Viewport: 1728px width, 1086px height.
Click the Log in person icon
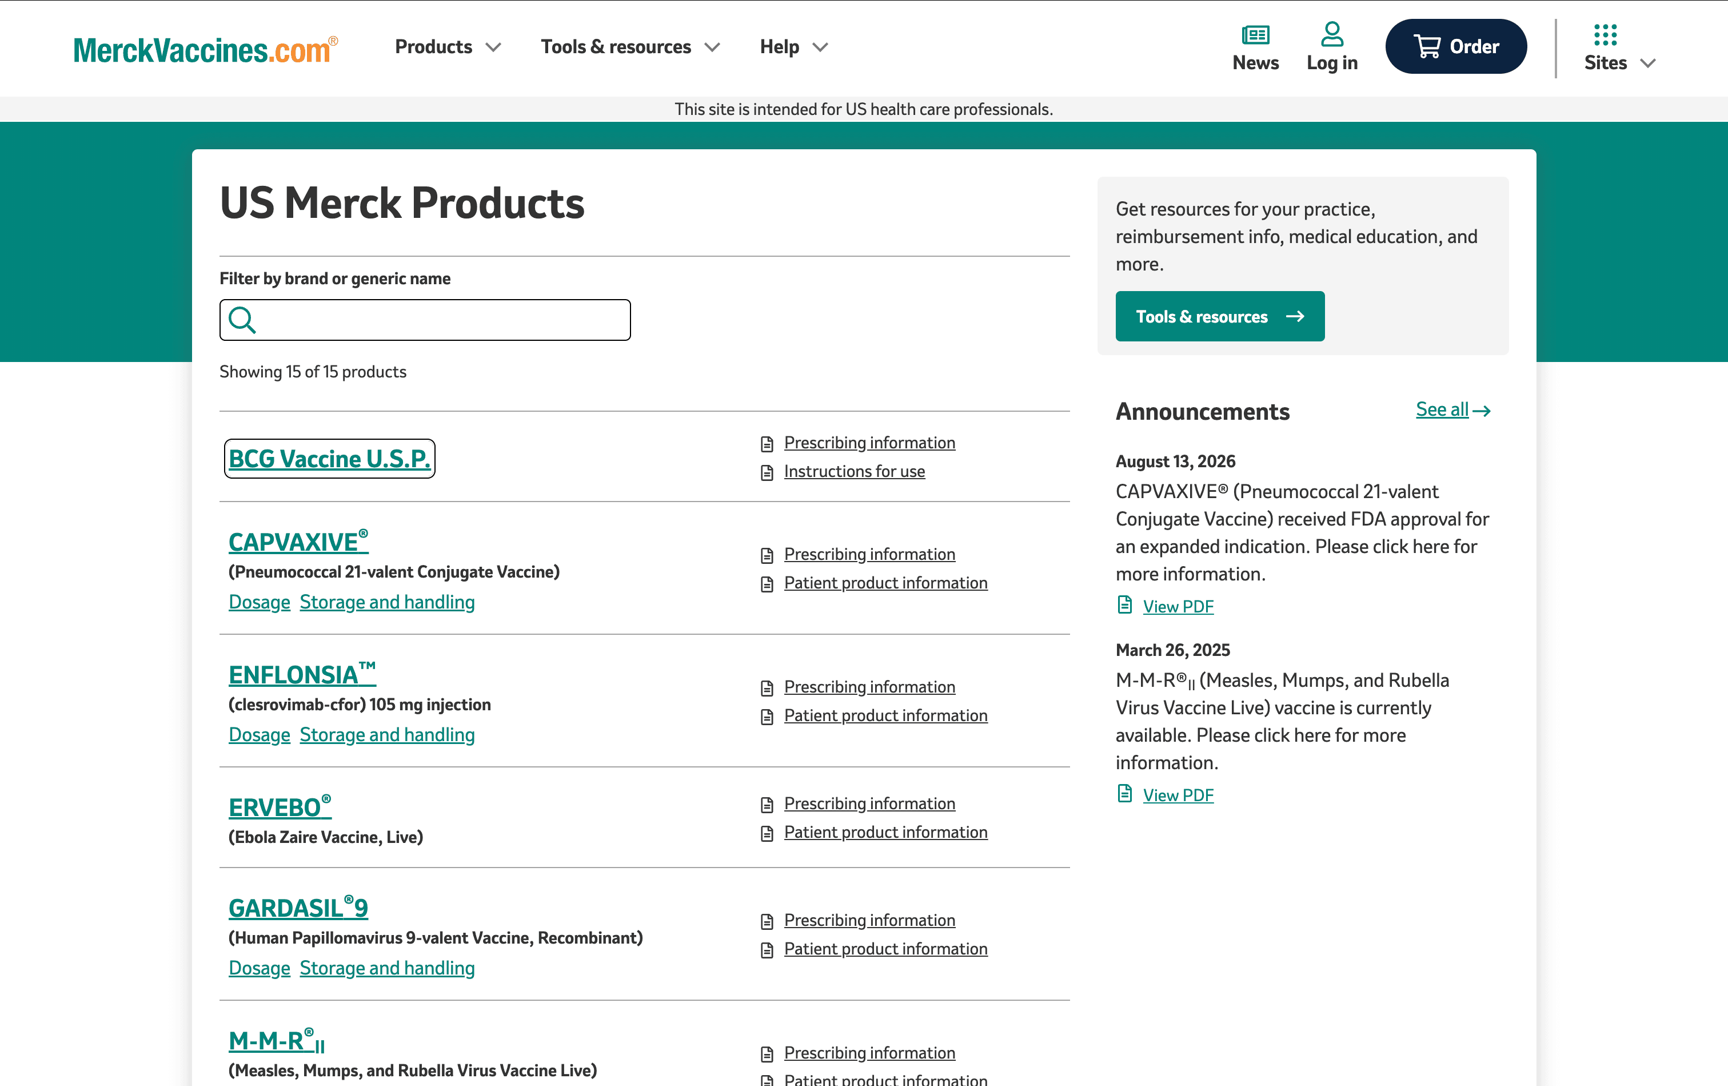[1332, 34]
